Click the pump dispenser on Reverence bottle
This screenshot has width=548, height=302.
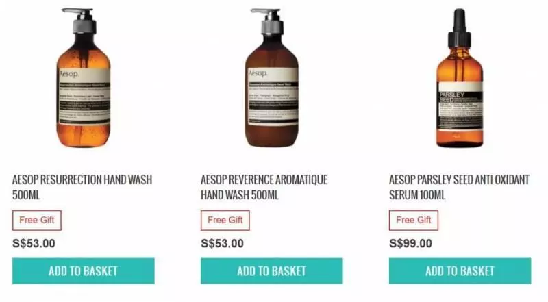click(x=269, y=21)
